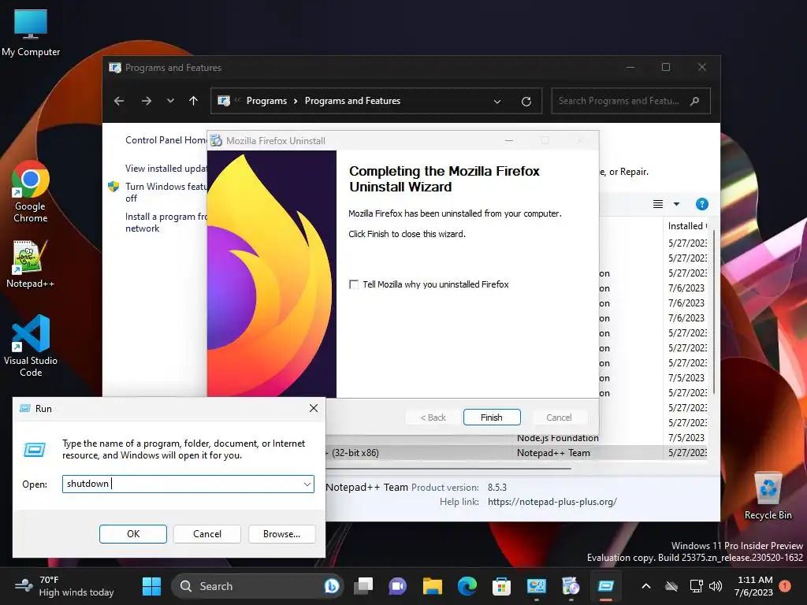Go back in Programs and Features window
The image size is (807, 605).
(x=119, y=101)
